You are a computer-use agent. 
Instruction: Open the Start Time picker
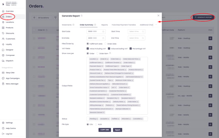(x=136, y=31)
